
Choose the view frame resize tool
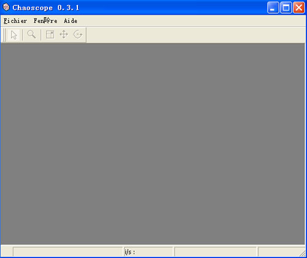[50, 35]
